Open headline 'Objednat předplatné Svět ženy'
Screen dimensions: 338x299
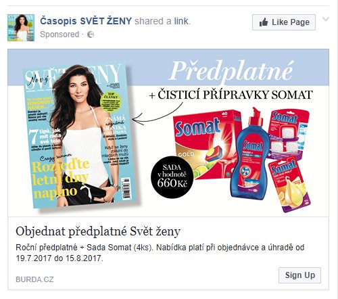coord(98,231)
